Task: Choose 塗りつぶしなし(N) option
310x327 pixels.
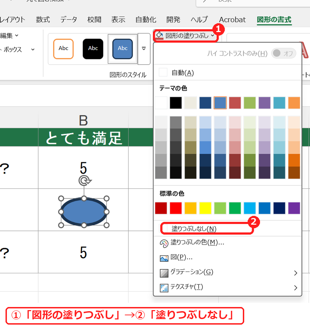Action: [x=227, y=228]
